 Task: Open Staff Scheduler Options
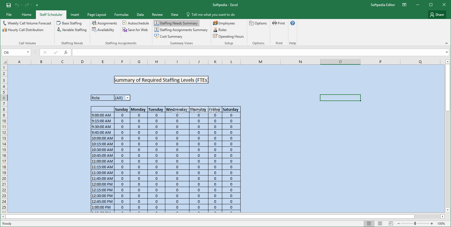(258, 23)
